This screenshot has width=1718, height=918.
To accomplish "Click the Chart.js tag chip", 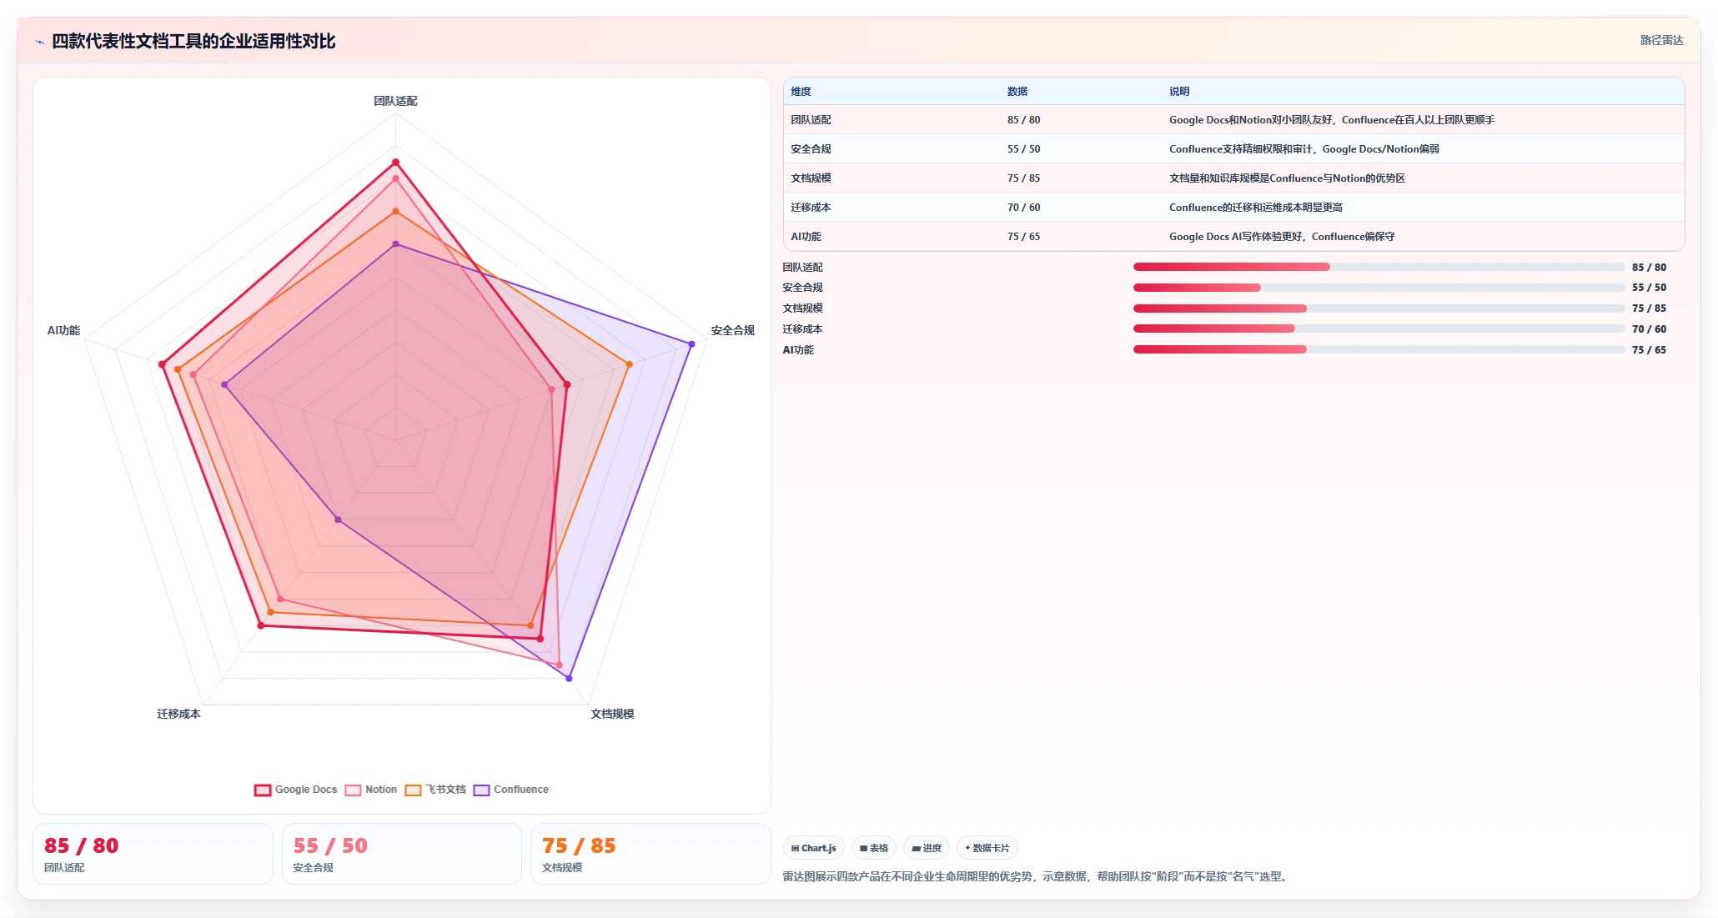I will click(x=814, y=848).
